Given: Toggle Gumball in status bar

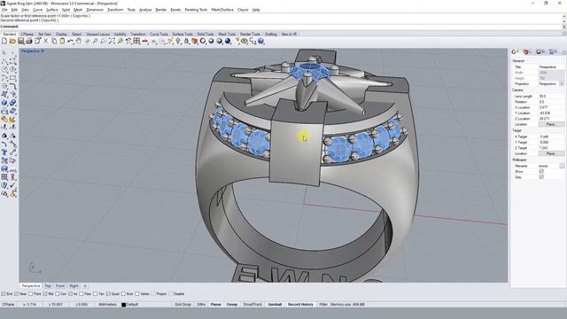Looking at the screenshot, I should (275, 305).
